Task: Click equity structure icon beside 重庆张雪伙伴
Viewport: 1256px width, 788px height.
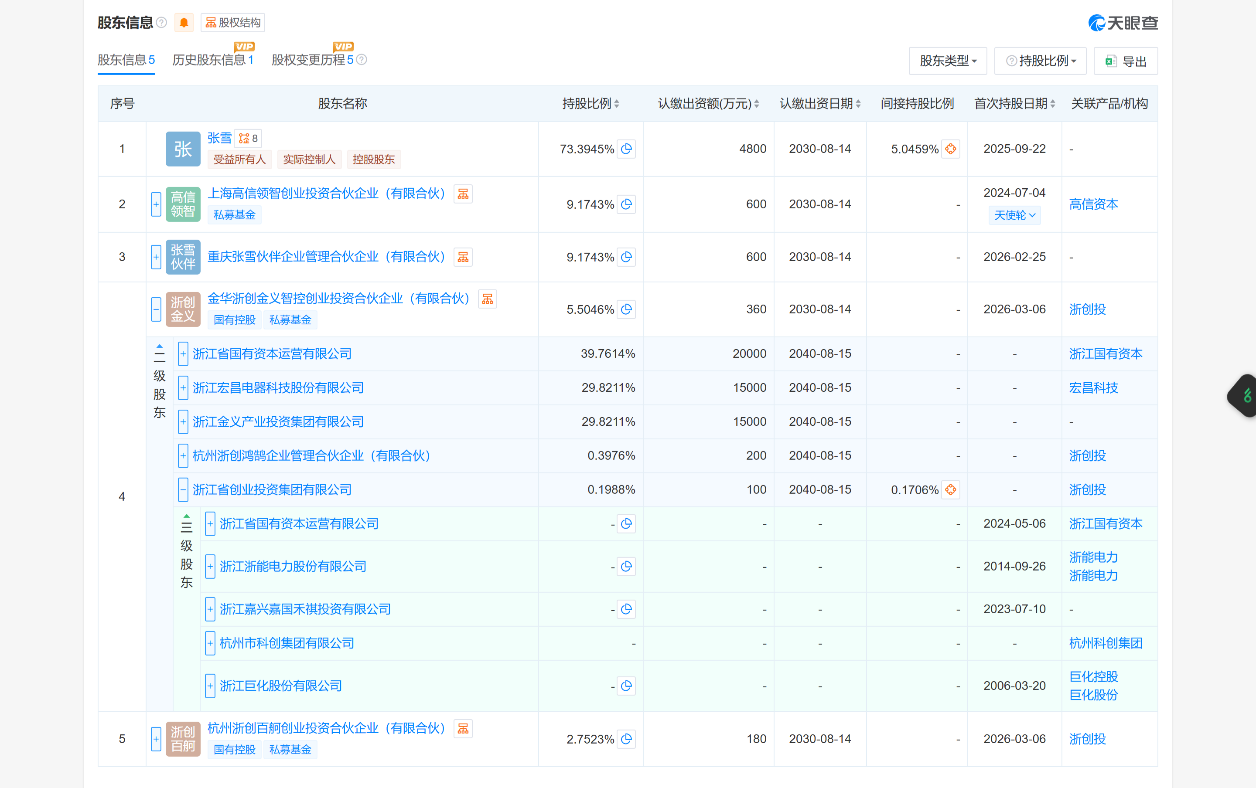Action: (x=463, y=257)
